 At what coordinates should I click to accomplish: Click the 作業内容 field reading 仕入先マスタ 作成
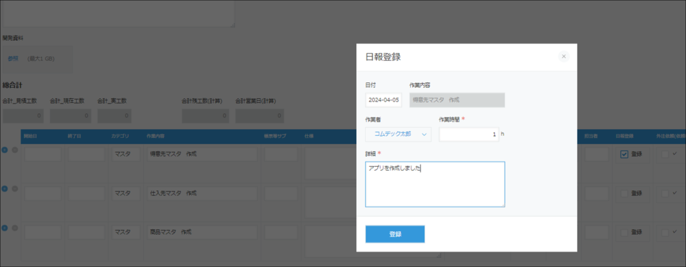tap(202, 193)
